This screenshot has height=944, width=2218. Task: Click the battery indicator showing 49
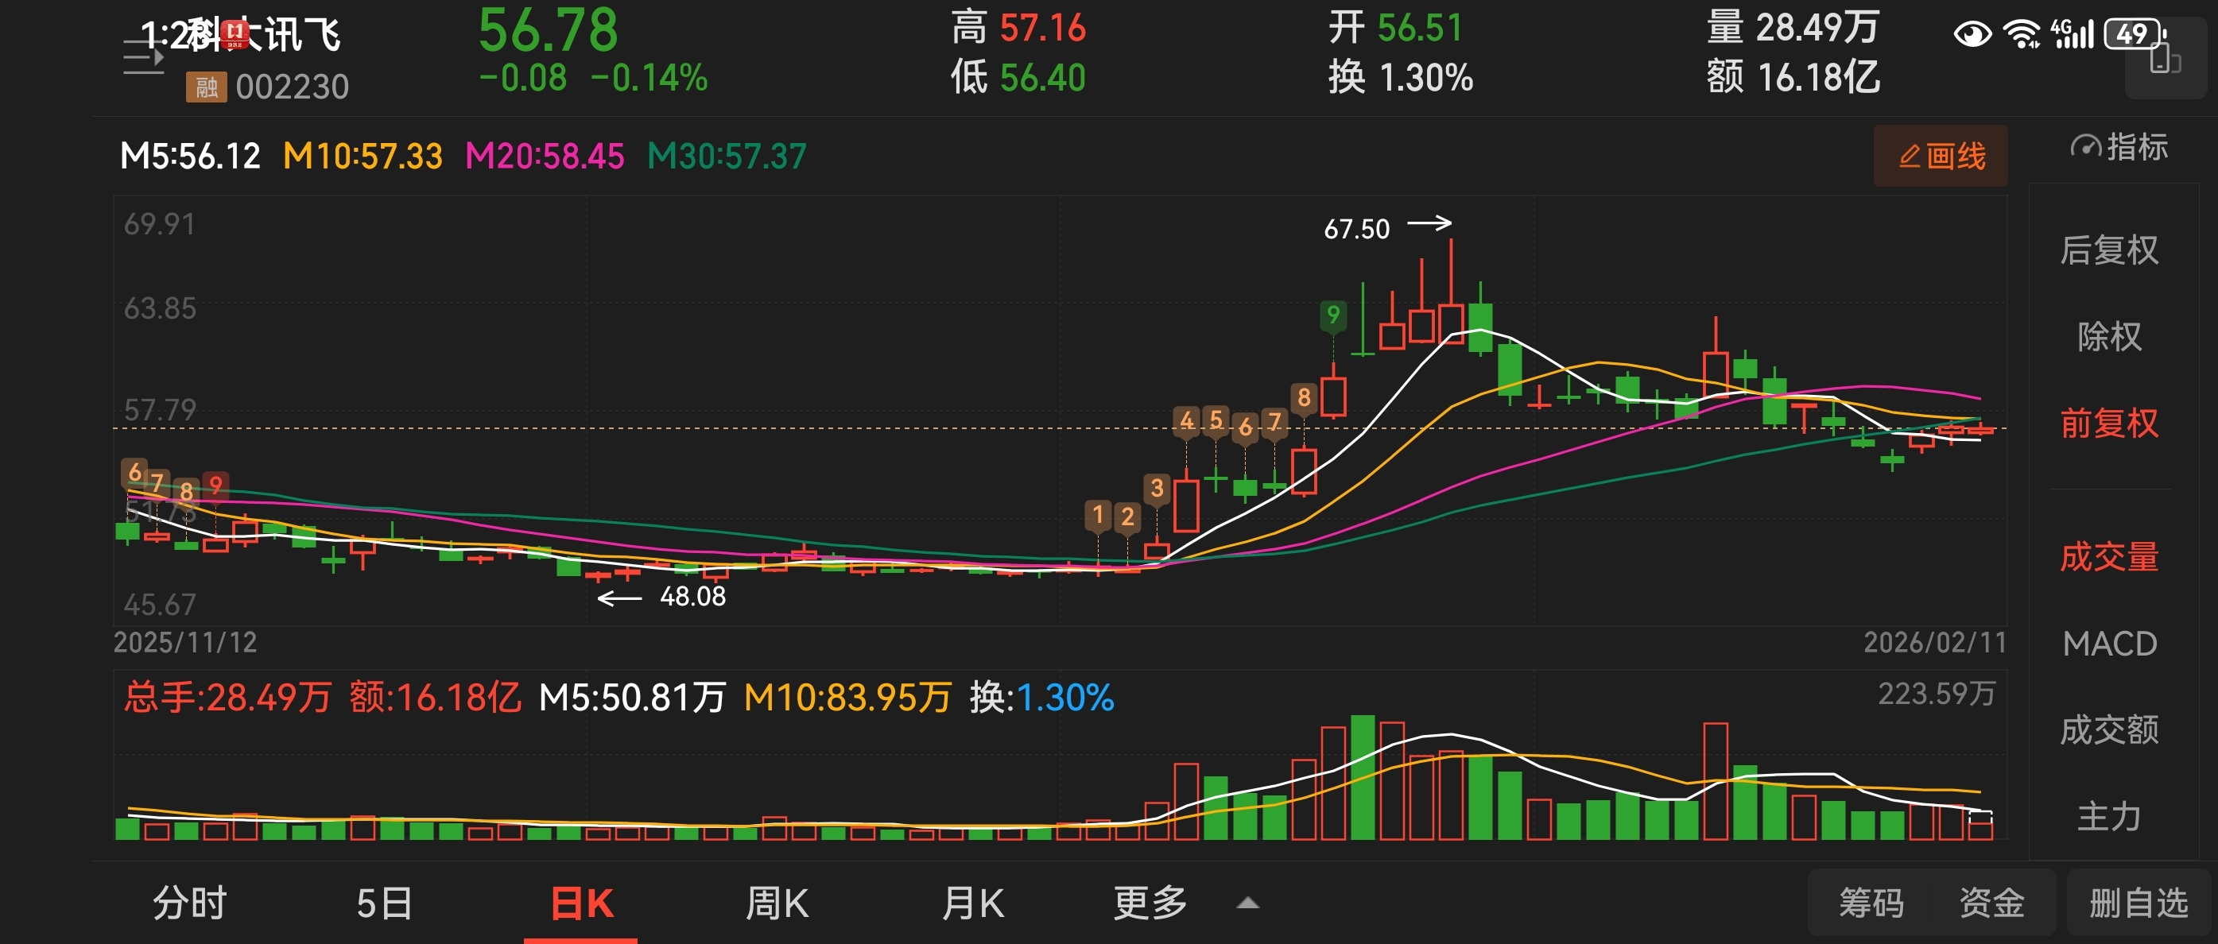coord(2133,34)
